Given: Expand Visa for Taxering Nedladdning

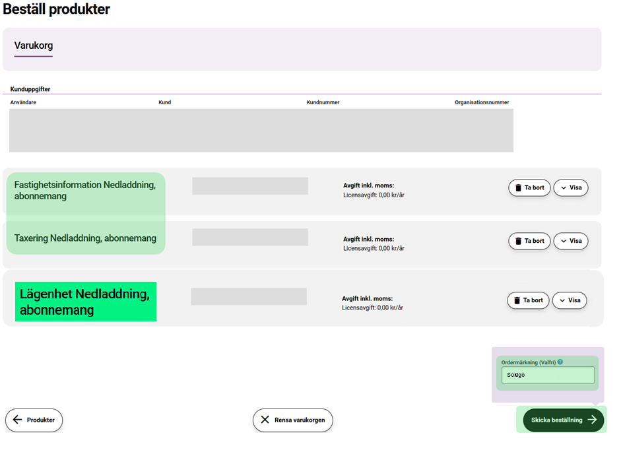Looking at the screenshot, I should tap(570, 241).
